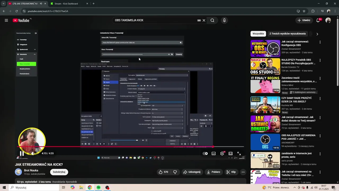Download the video with Pobierz
The image size is (339, 191).
point(213,172)
